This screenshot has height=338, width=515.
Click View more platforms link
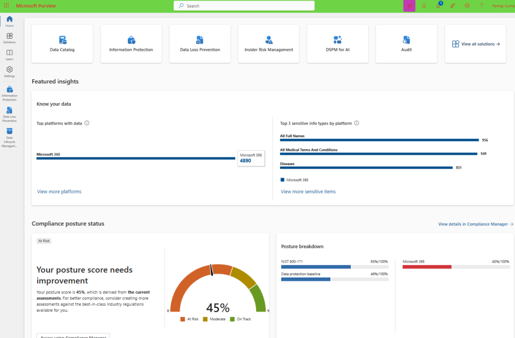(x=59, y=192)
